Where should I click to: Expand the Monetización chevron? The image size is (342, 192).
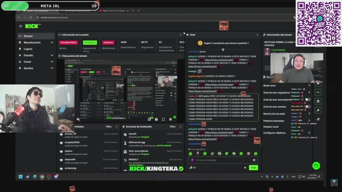click(x=52, y=42)
